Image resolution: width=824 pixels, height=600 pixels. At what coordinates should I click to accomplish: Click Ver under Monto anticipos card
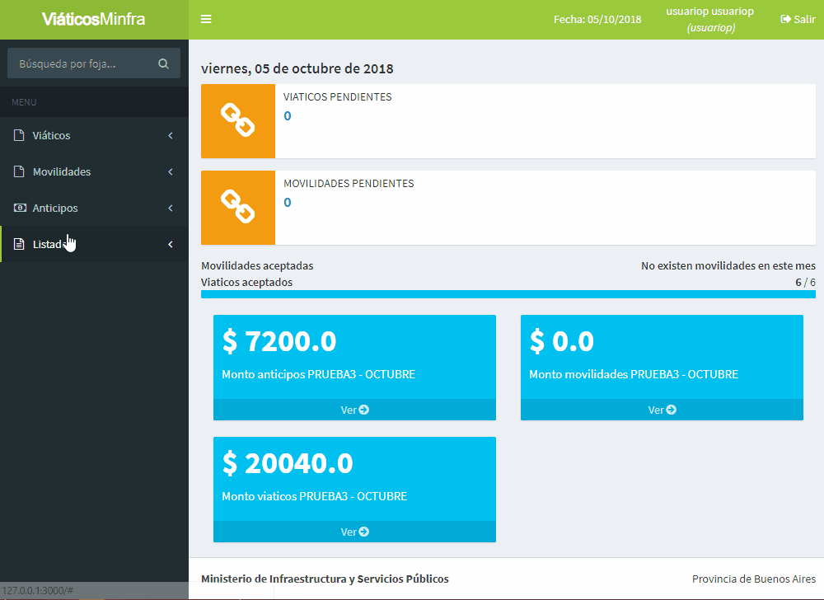354,410
